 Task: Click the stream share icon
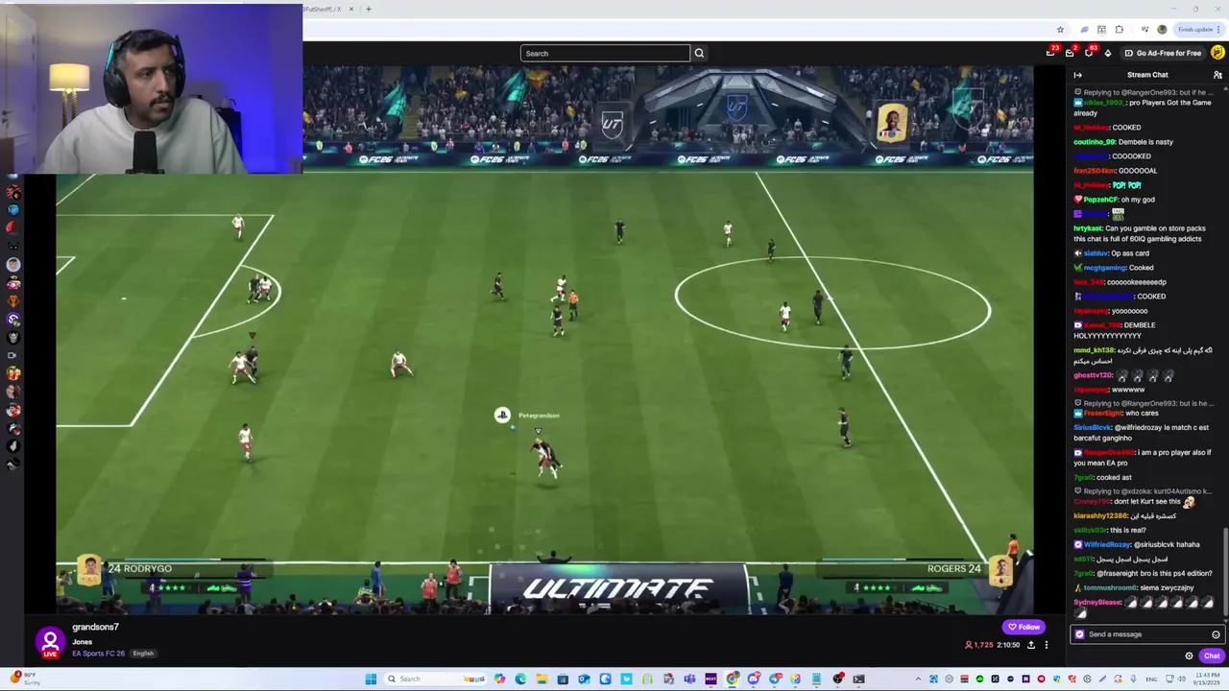[x=1031, y=645]
